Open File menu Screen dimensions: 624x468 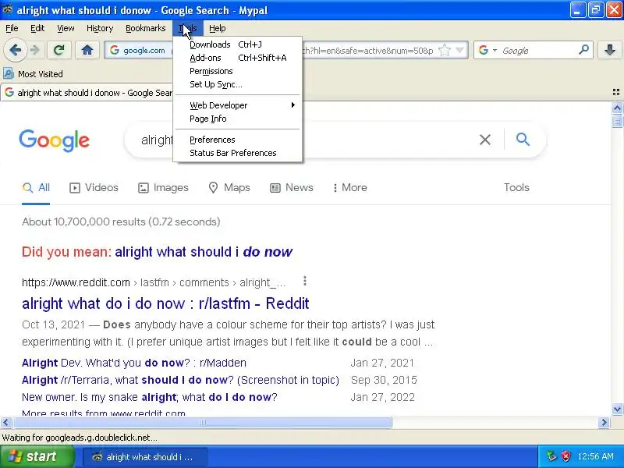[x=12, y=28]
